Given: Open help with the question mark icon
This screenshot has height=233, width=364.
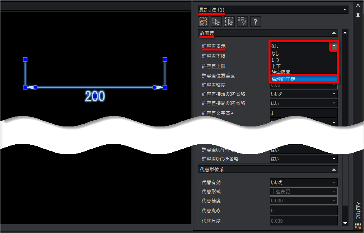Looking at the screenshot, I should pos(255,21).
